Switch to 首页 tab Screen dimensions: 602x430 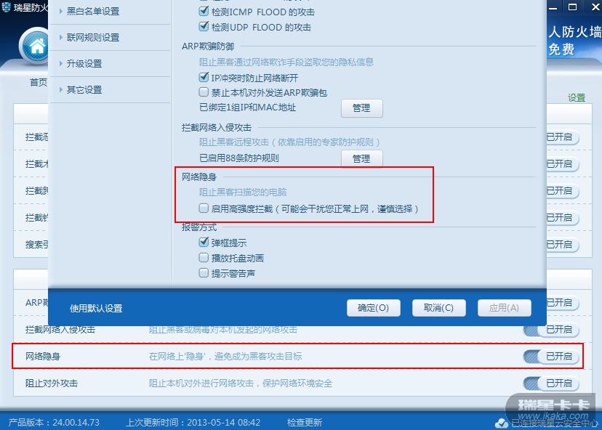click(x=39, y=82)
